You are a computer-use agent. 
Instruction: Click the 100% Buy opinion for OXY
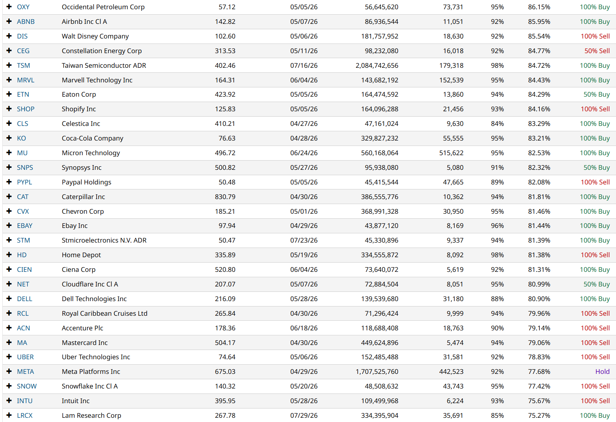click(x=595, y=7)
